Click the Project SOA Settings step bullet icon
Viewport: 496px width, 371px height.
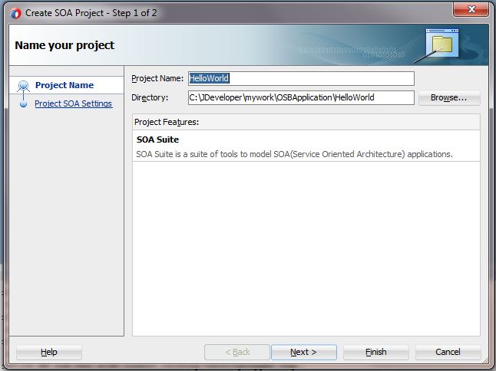click(23, 104)
